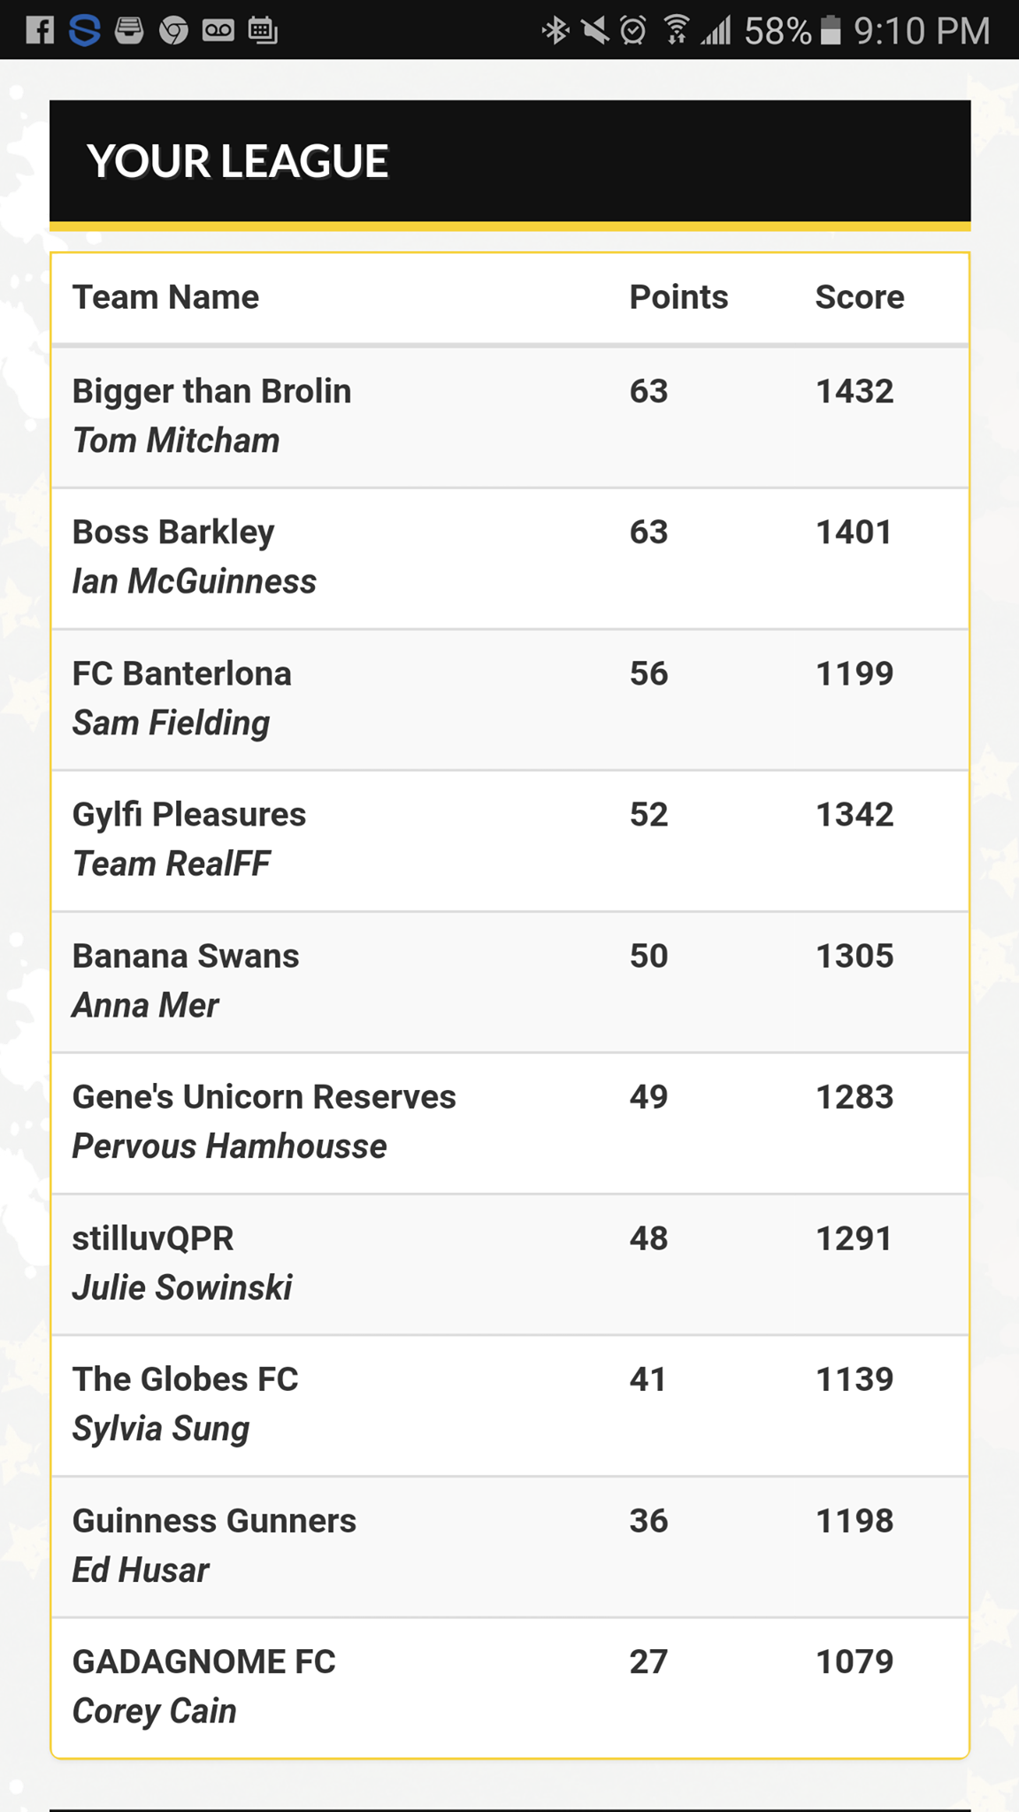
Task: Open the GADAGNOME FC team row
Action: click(x=510, y=1687)
